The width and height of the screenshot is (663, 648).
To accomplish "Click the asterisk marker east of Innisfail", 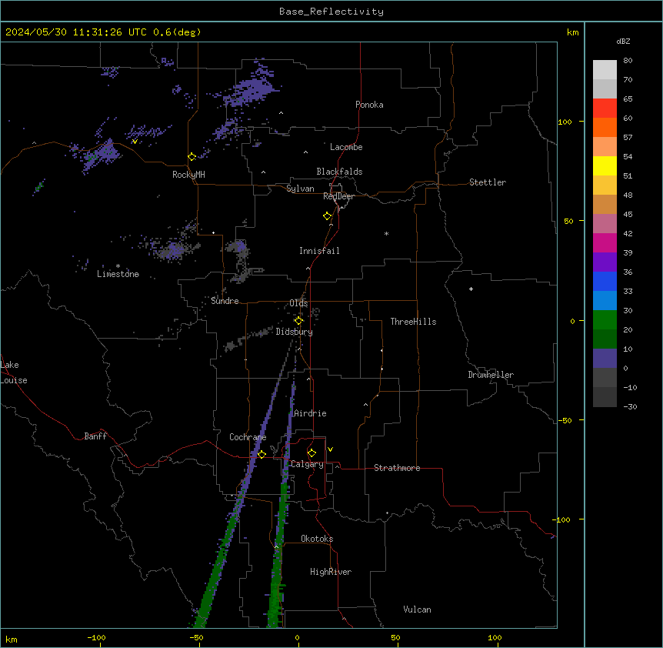I will coord(386,233).
